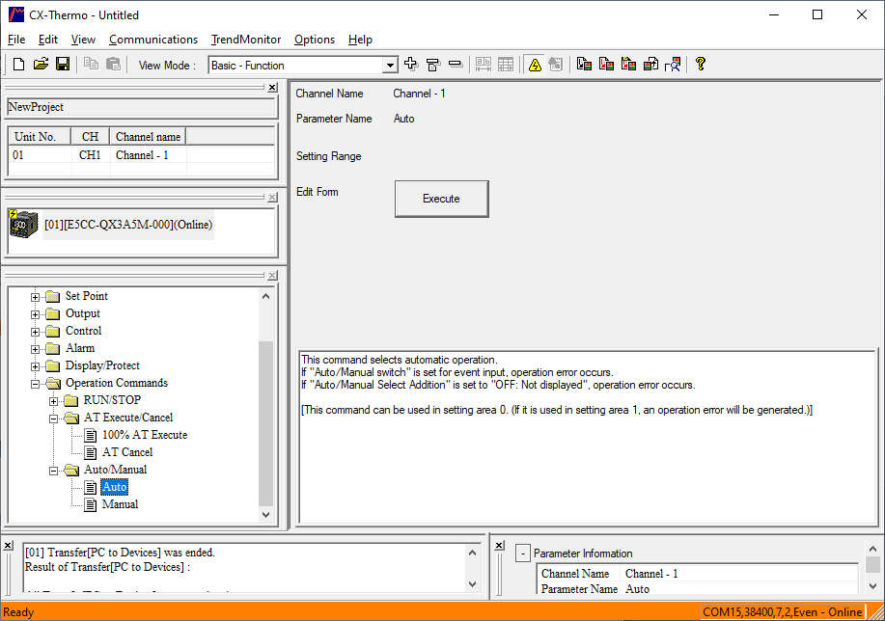
Task: Click the toolbar icon between plus and minus
Action: pos(433,65)
